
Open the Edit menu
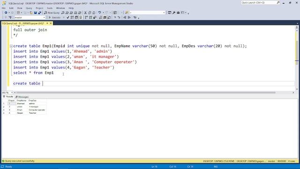click(x=11, y=8)
